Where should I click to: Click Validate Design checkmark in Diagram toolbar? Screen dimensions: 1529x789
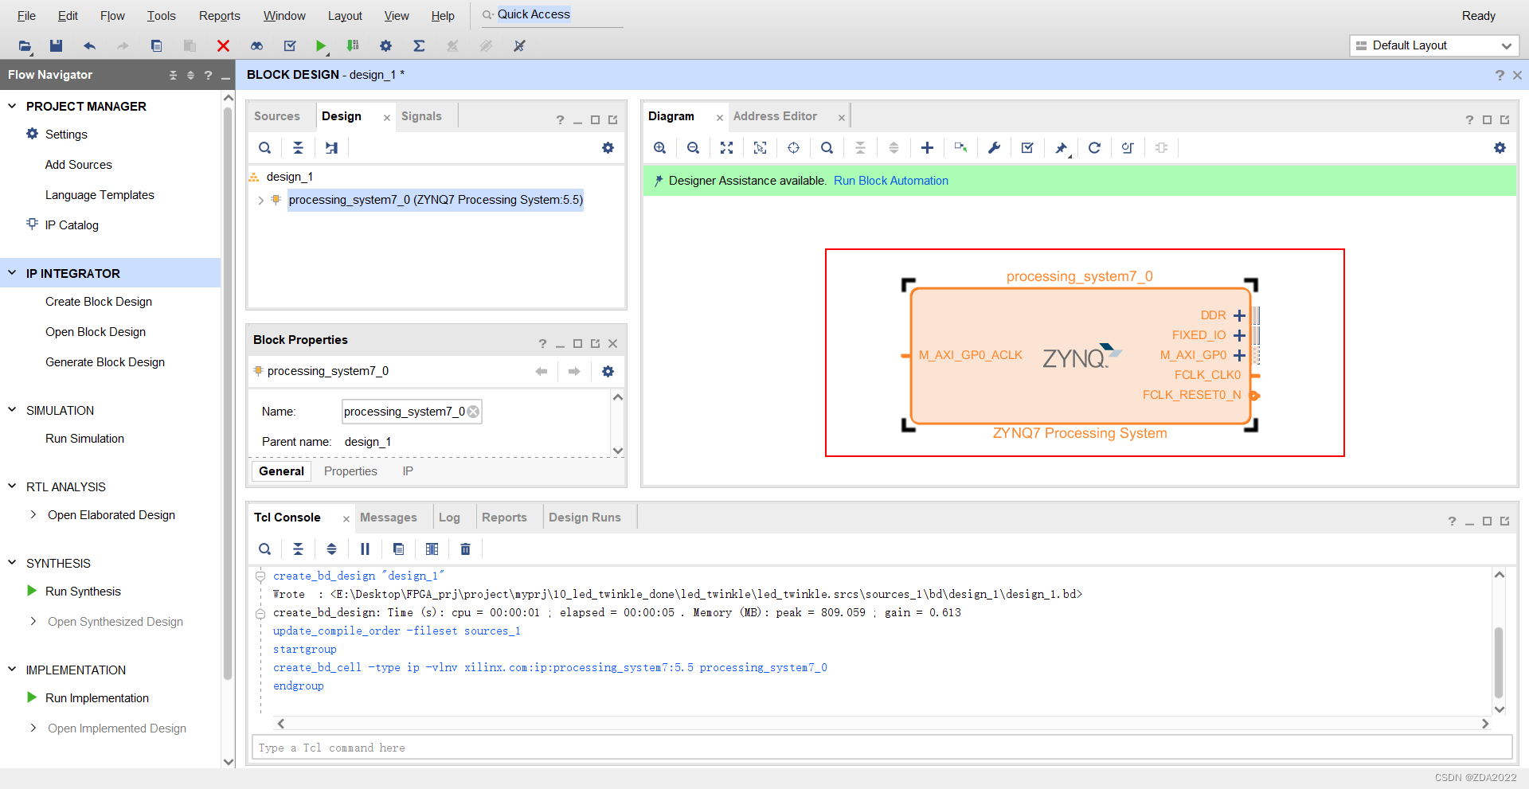click(x=1027, y=148)
